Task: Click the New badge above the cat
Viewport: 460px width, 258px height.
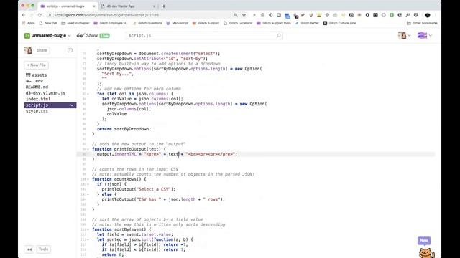Action: point(424,241)
